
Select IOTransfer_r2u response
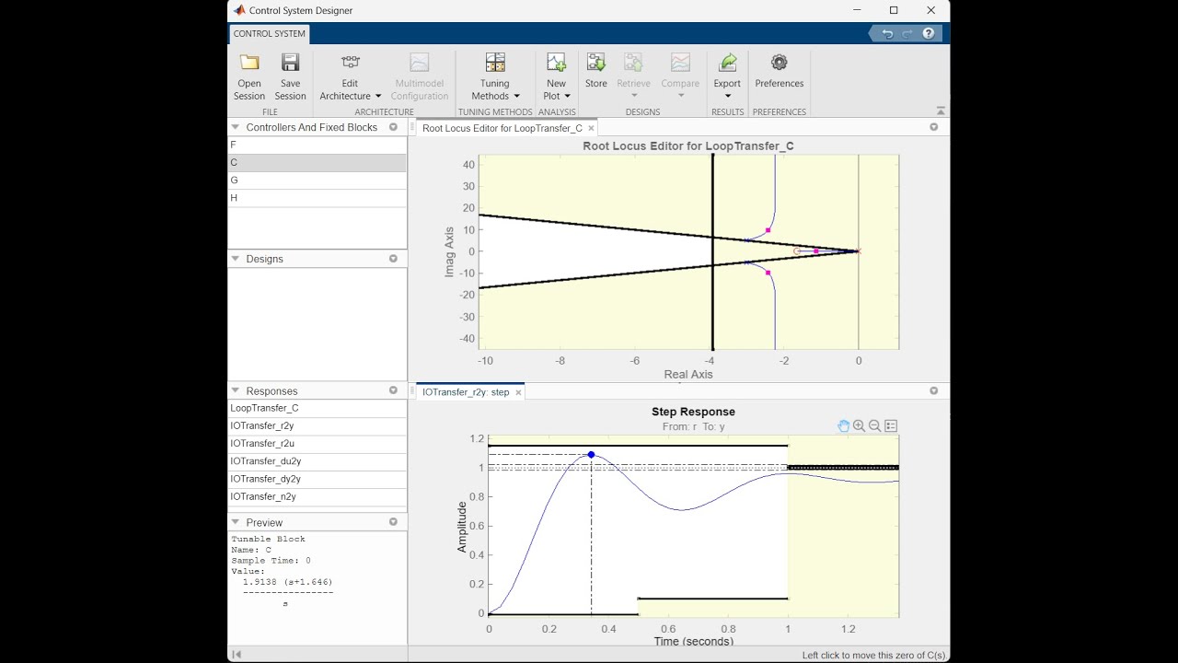click(317, 444)
